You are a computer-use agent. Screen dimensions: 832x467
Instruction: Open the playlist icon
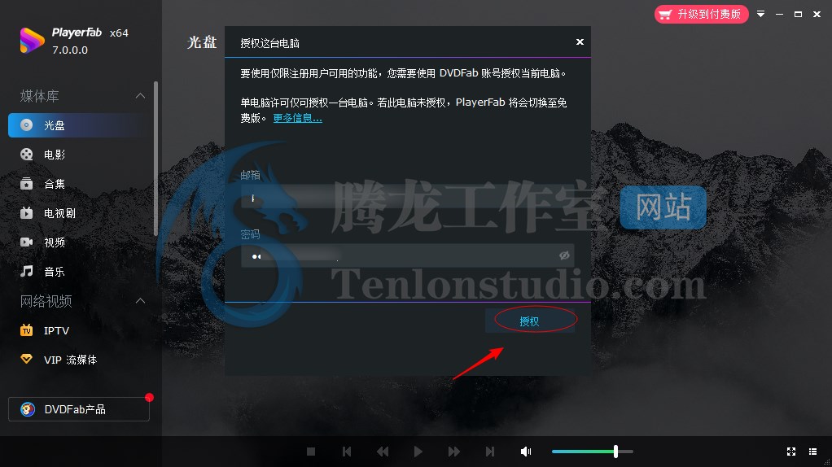pyautogui.click(x=813, y=452)
